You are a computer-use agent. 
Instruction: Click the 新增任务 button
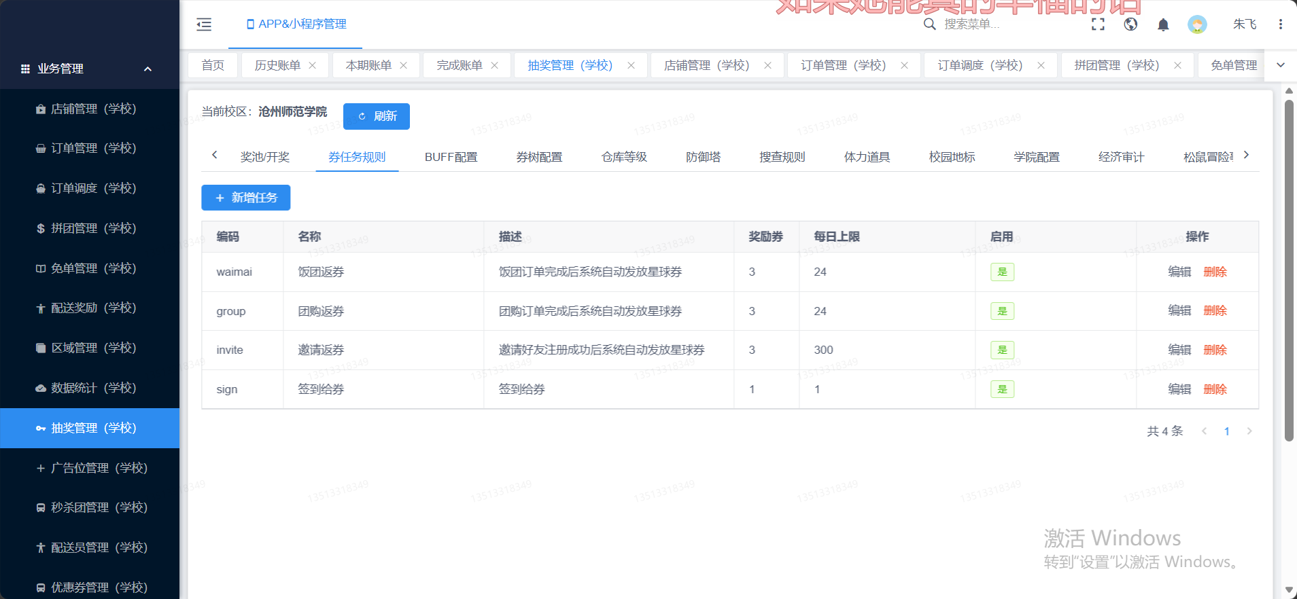point(246,198)
